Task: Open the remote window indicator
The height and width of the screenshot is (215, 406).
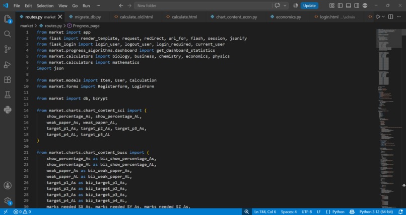Action: click(6, 211)
